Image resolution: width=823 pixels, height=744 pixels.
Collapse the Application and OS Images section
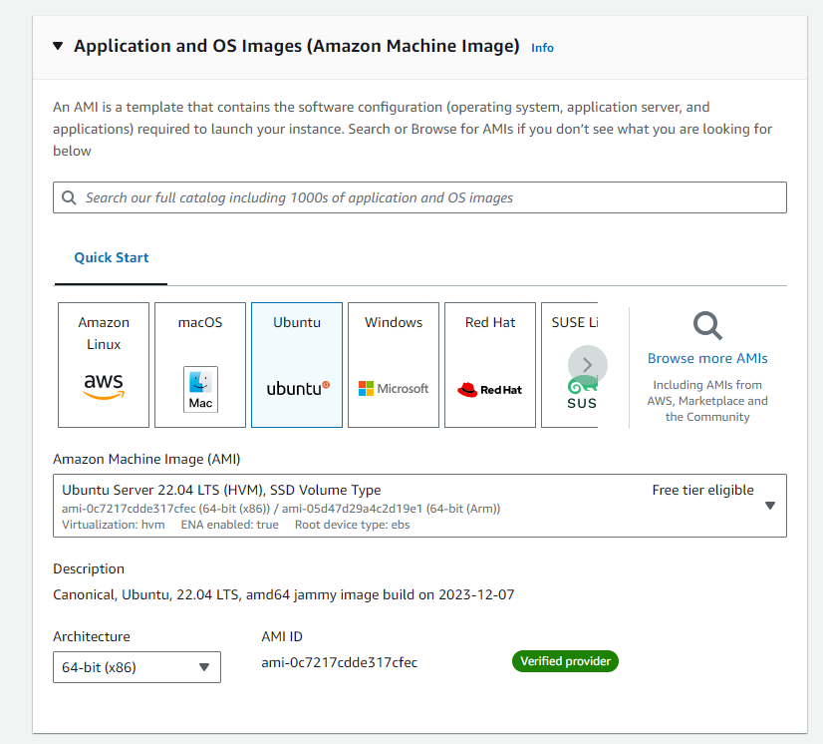tap(57, 45)
